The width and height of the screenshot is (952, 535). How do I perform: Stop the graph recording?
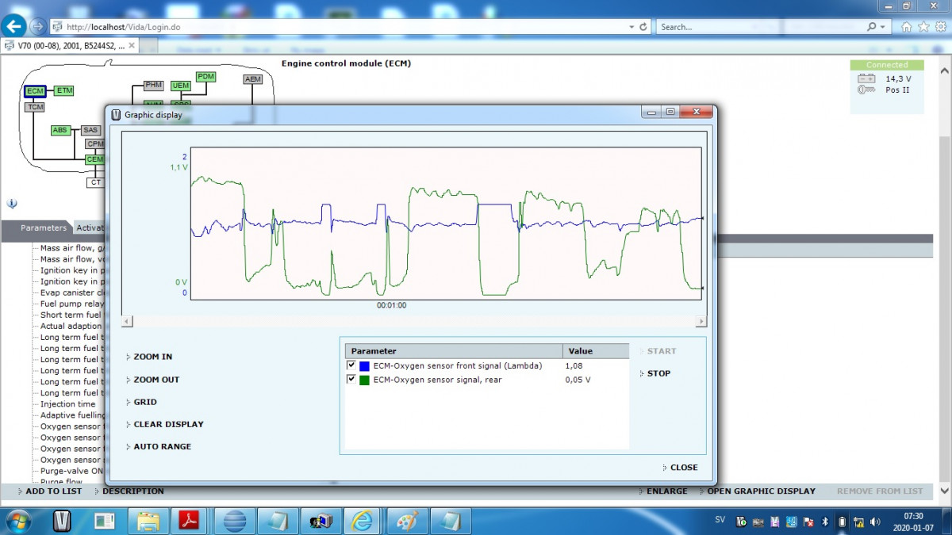(658, 373)
